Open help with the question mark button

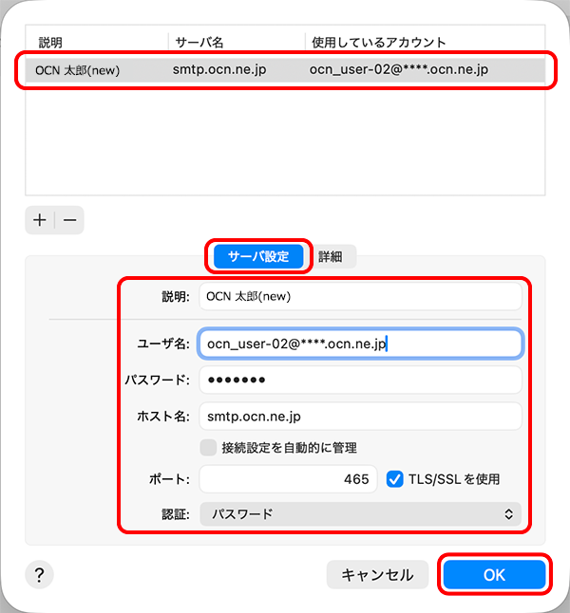click(x=41, y=574)
